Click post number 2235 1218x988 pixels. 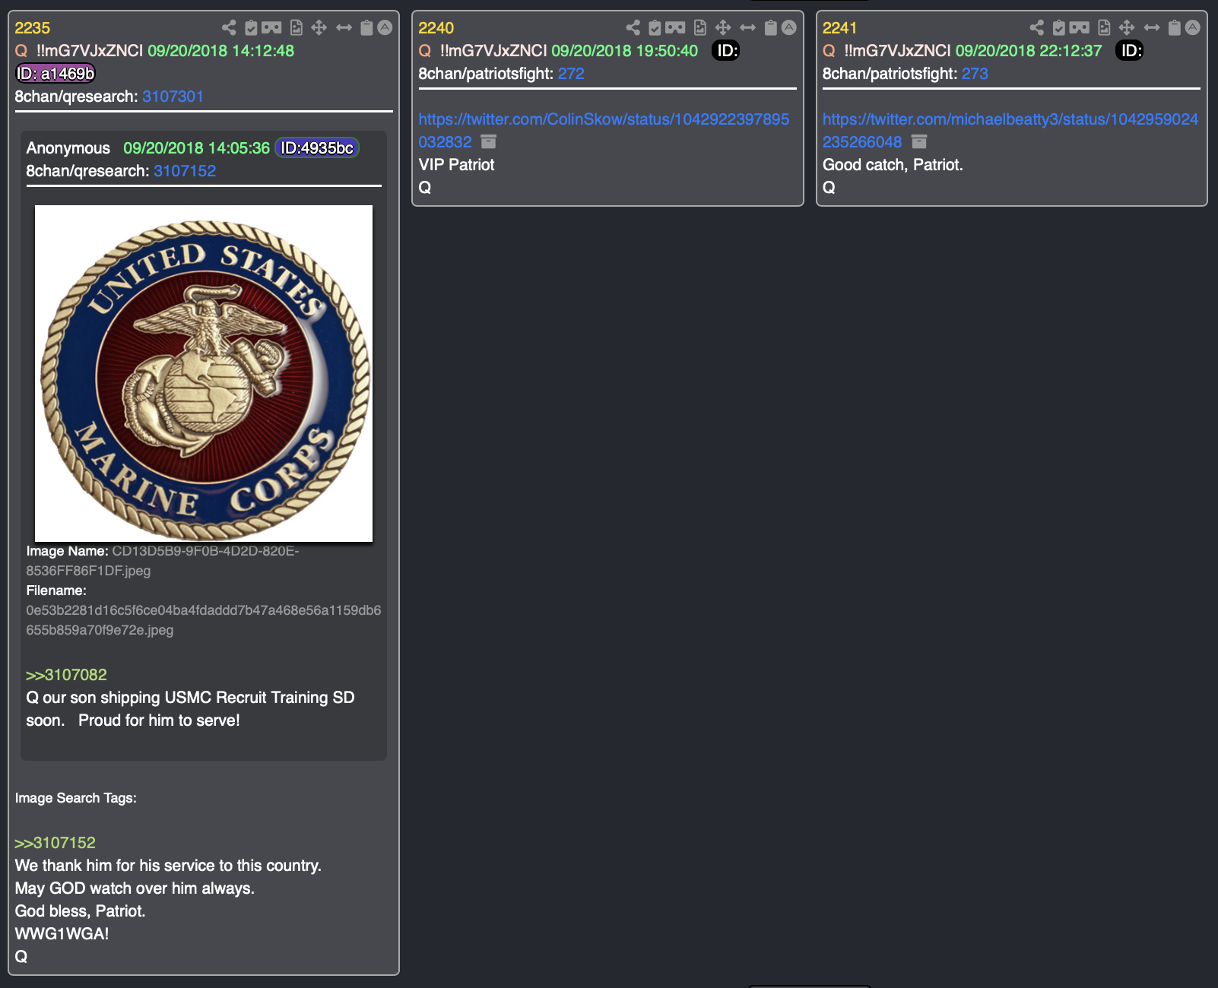coord(33,28)
